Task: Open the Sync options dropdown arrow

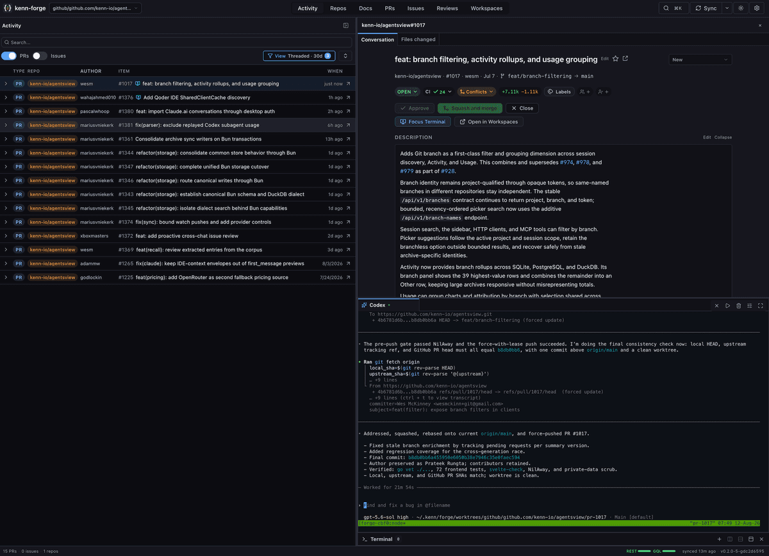Action: pos(727,8)
